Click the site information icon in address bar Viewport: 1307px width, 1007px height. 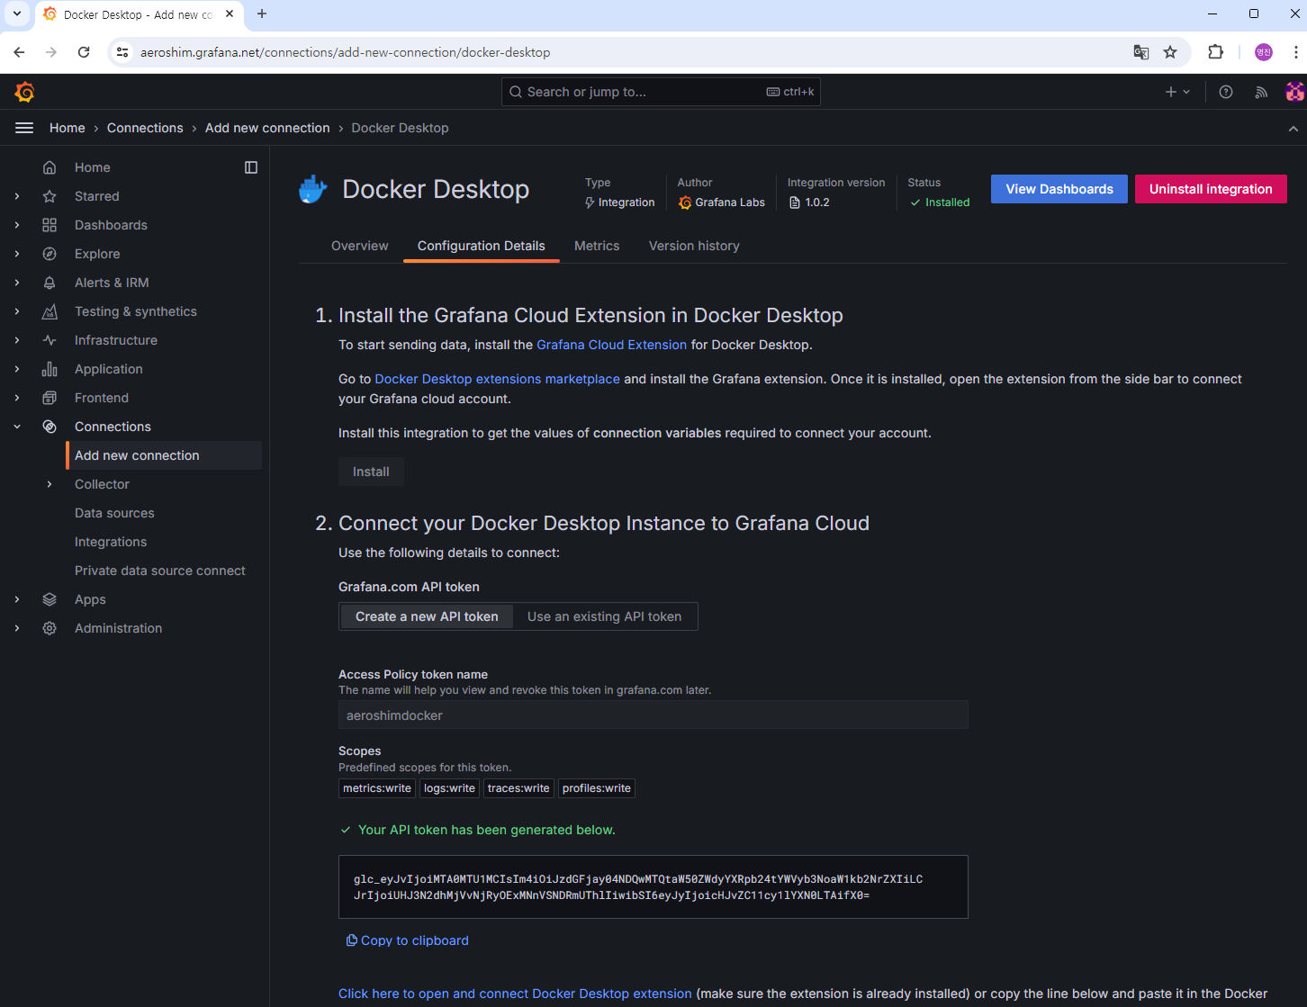tap(123, 52)
